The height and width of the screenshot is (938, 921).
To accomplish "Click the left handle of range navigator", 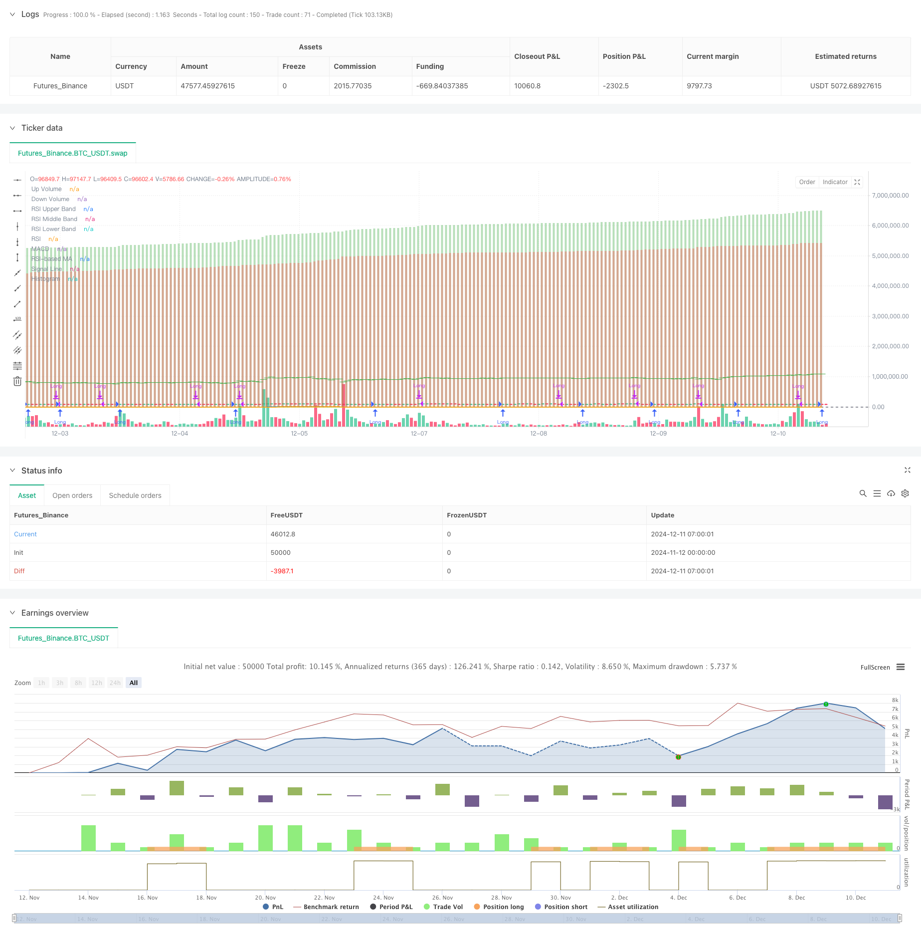I will (x=14, y=918).
